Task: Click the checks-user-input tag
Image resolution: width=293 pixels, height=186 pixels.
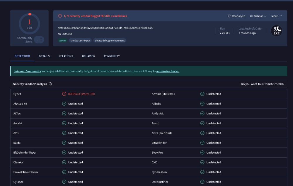Action: click(80, 41)
